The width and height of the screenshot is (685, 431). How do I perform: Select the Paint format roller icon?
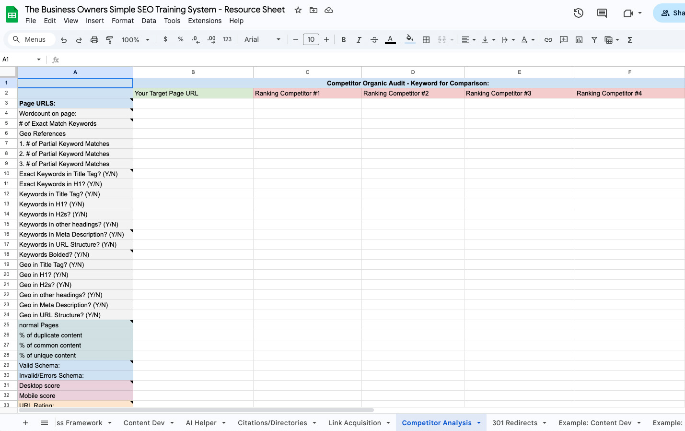click(109, 40)
